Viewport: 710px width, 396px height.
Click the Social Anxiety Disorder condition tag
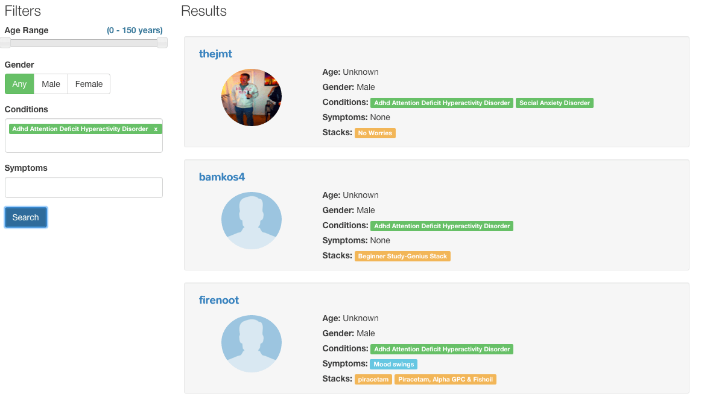[x=555, y=103]
